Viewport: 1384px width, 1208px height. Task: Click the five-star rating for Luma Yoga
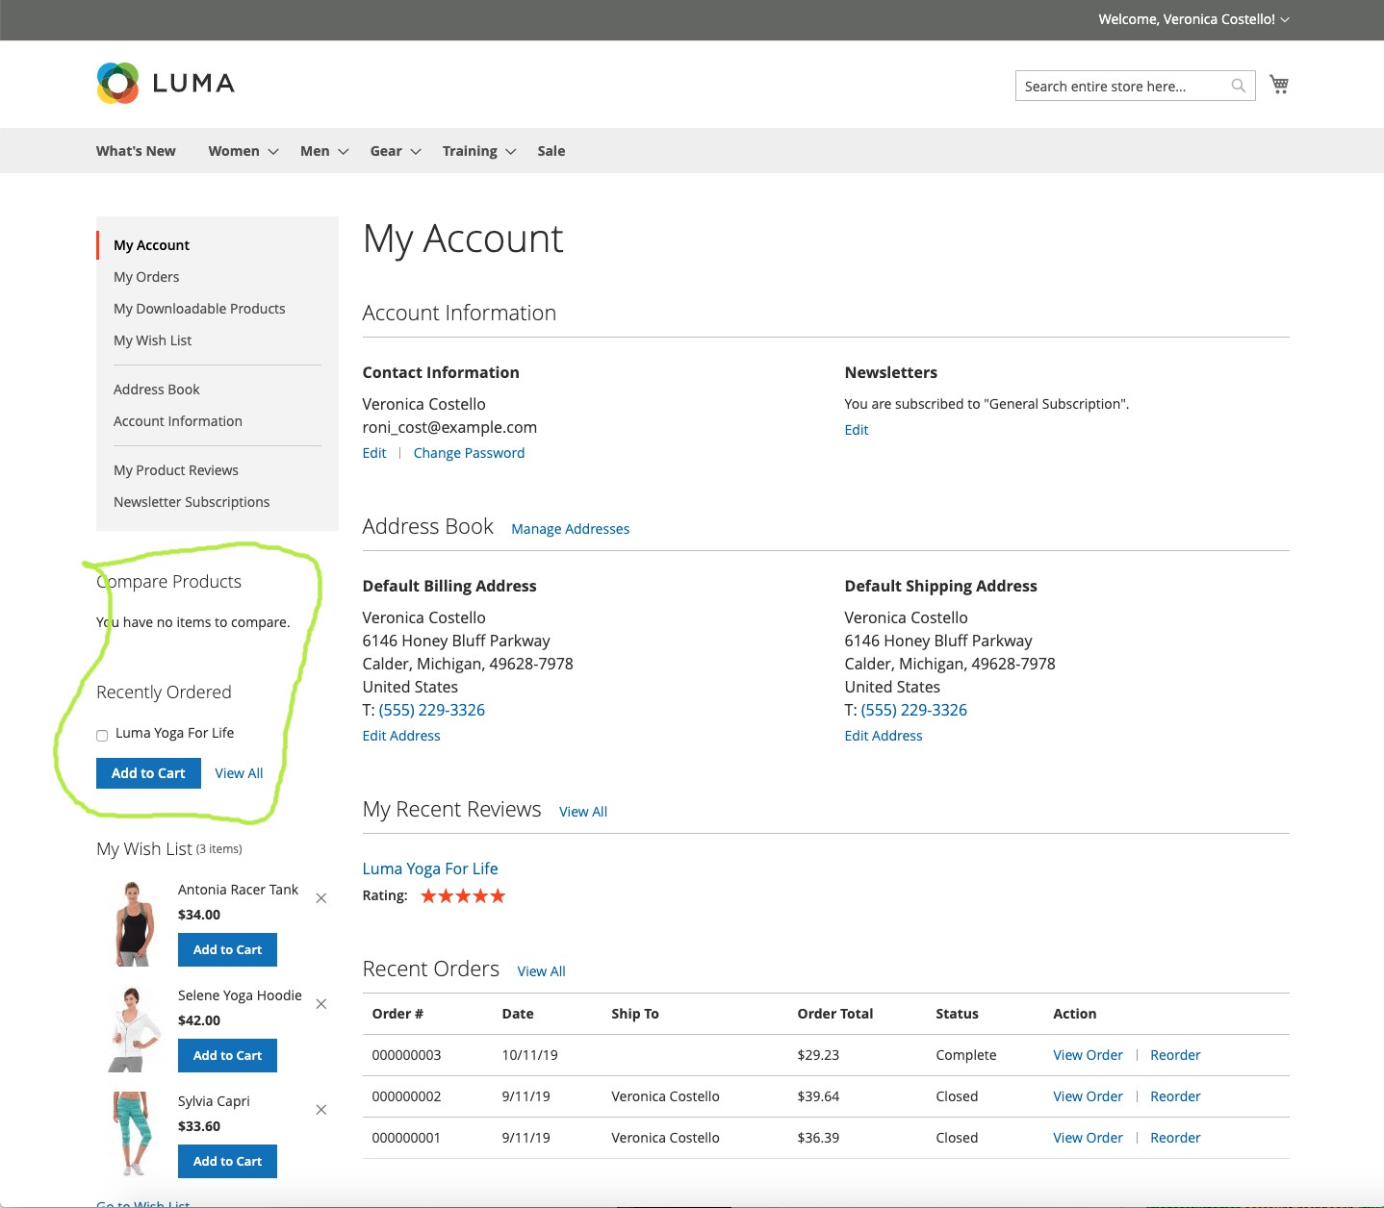pos(463,896)
